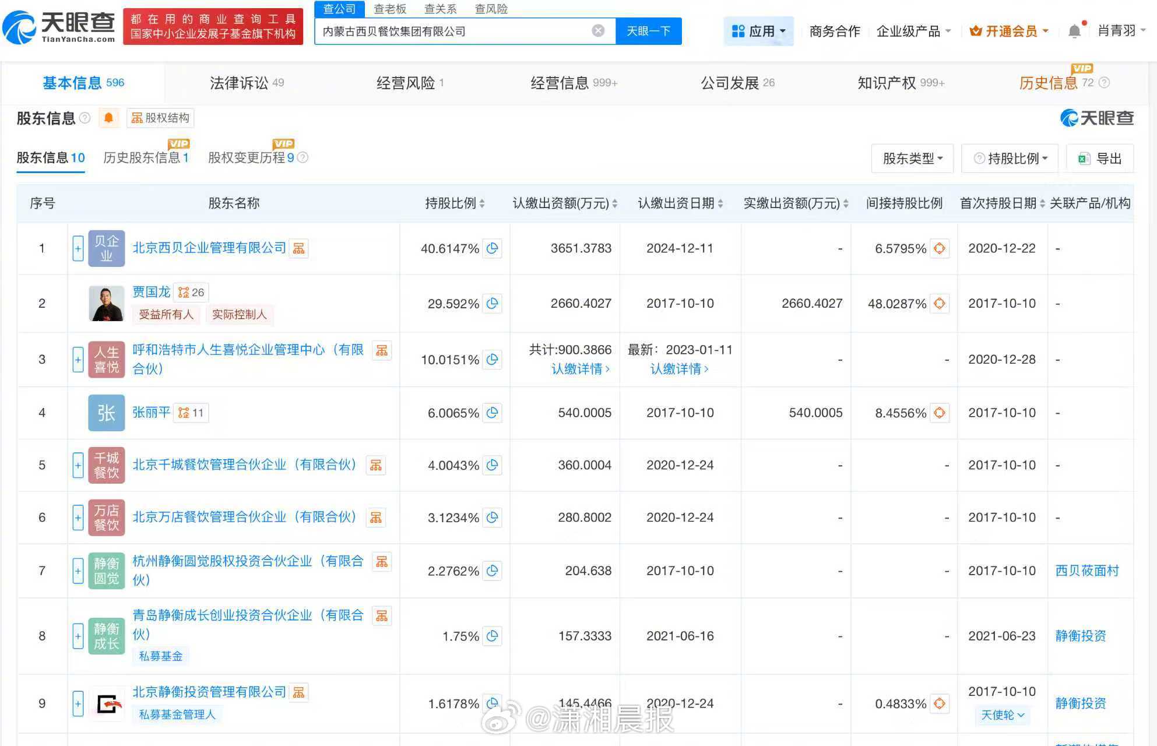Open equity chart icon for 呼和浩特市人生喜悦企业管理中心
1157x746 pixels.
tap(382, 350)
